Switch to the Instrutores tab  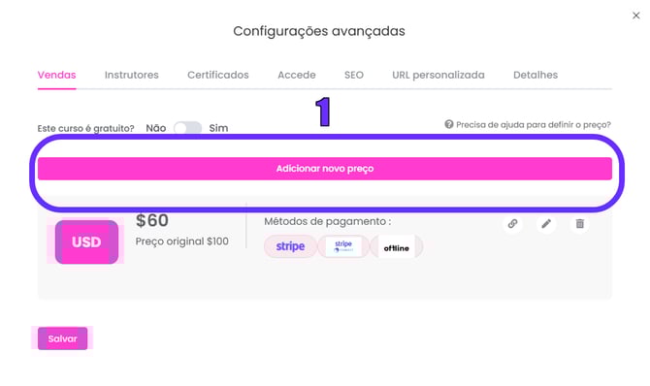coord(131,75)
